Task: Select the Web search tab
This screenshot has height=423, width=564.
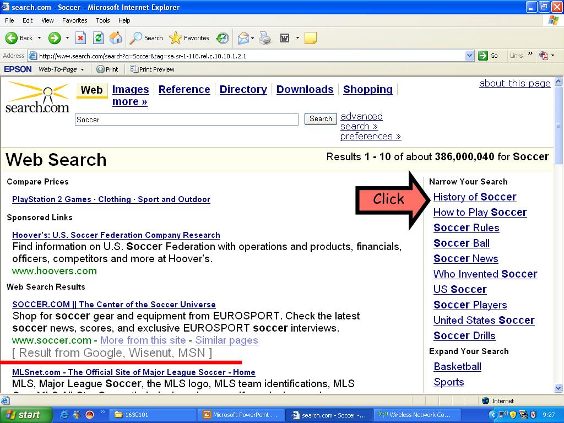Action: pos(92,90)
